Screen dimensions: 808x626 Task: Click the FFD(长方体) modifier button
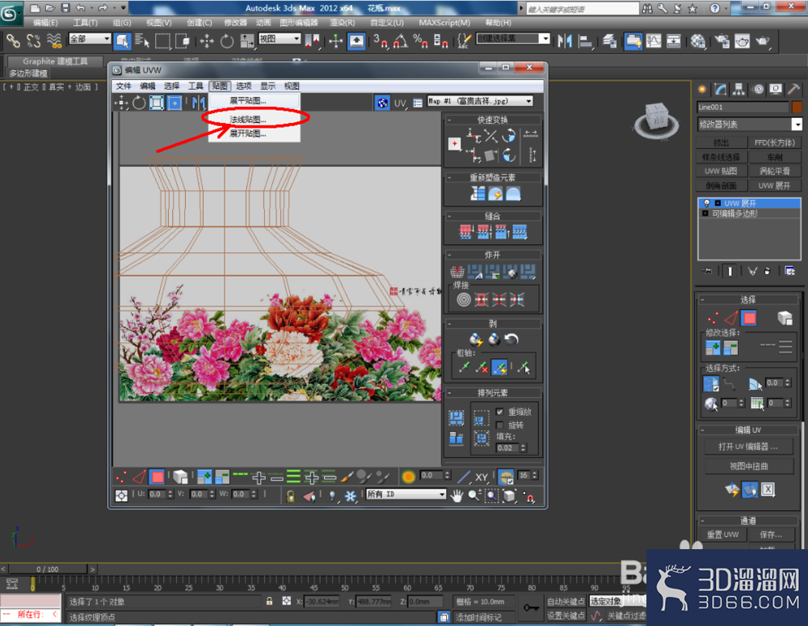(x=775, y=142)
